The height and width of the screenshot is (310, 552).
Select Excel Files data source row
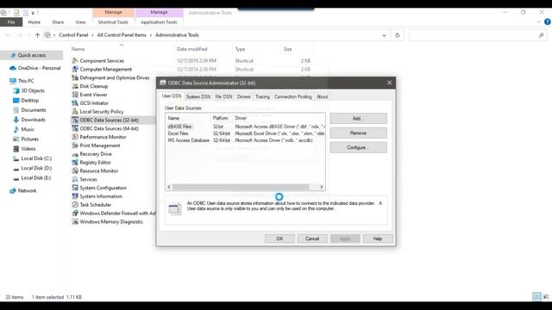tap(245, 133)
